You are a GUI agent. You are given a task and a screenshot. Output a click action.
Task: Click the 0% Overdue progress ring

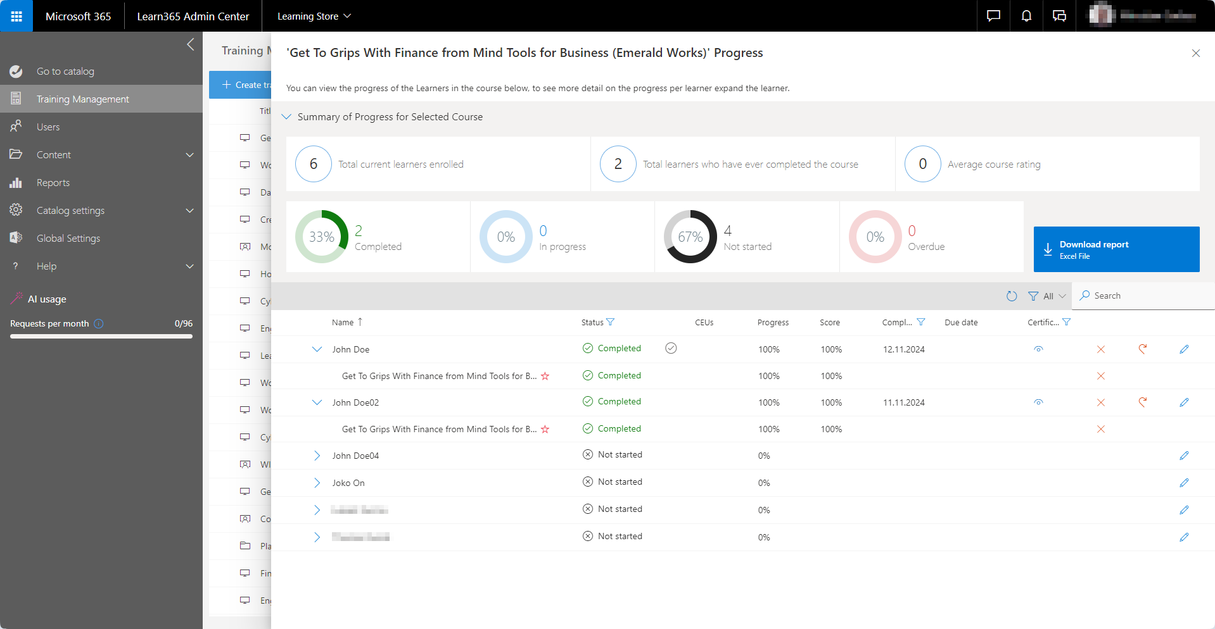875,237
